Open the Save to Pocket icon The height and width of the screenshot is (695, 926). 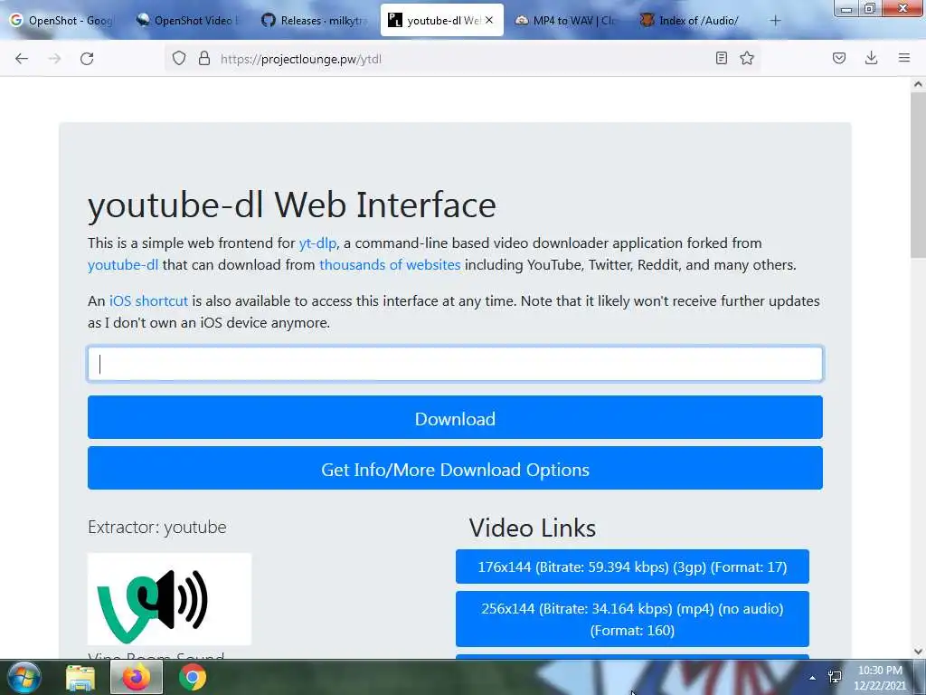point(839,59)
